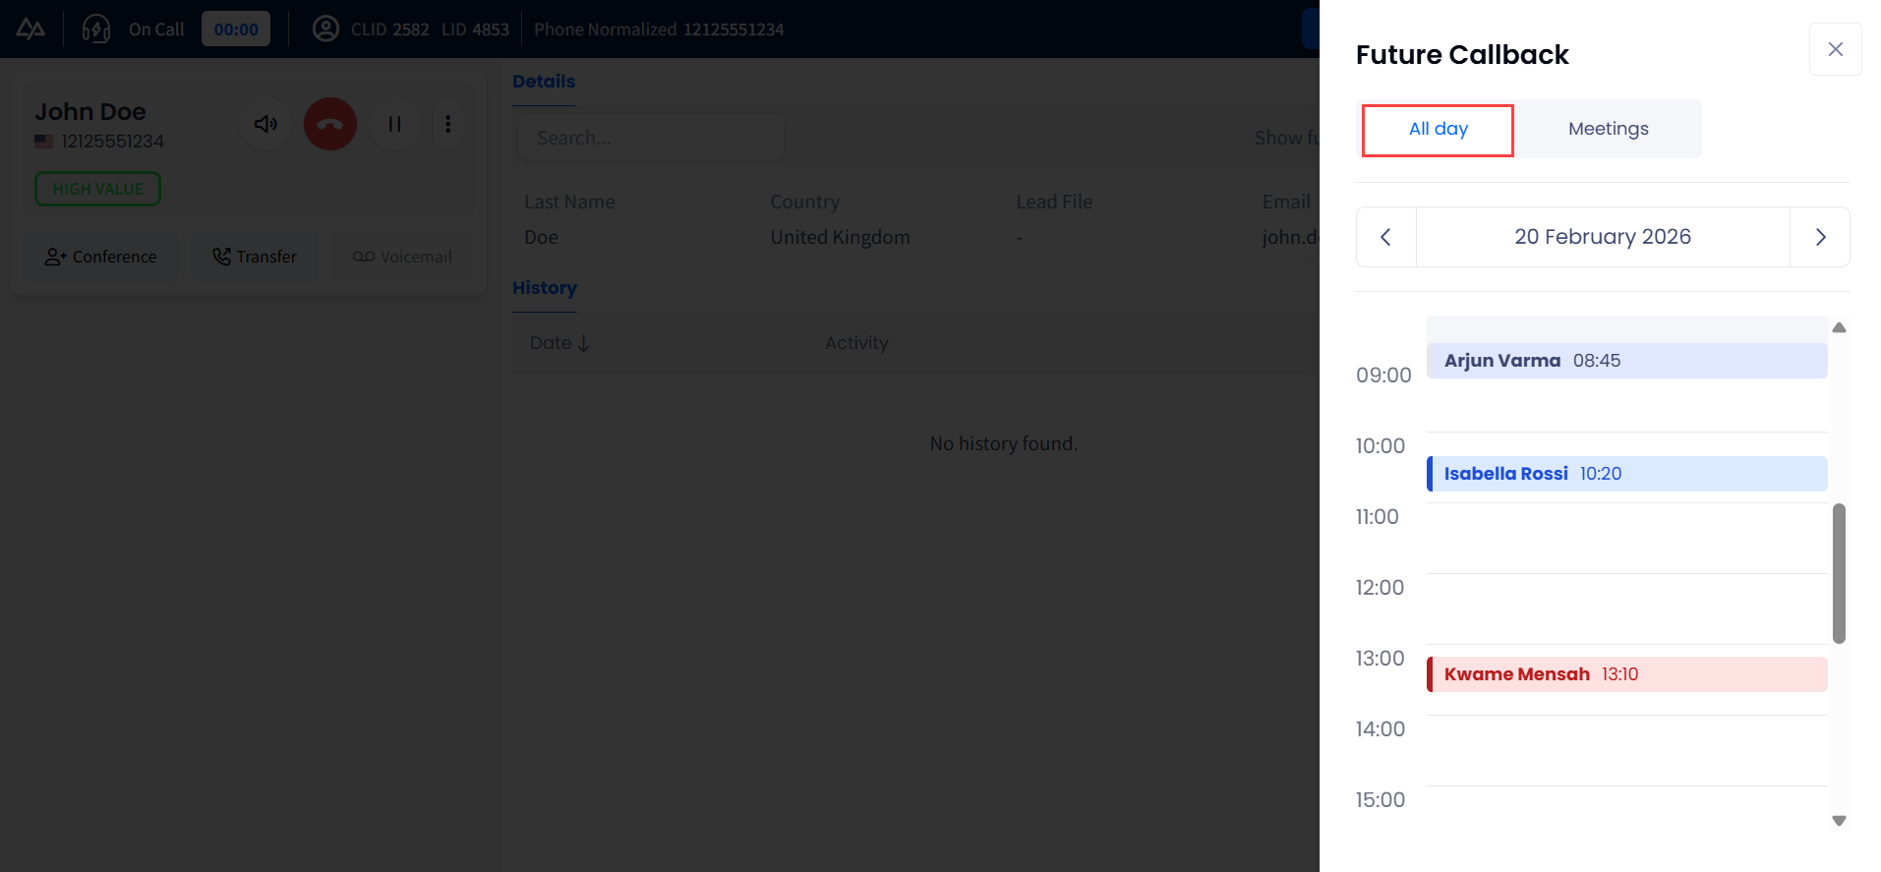Open the 20 February 2026 date picker

(1603, 237)
